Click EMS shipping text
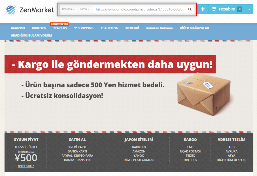Image resolution: width=257 pixels, height=176 pixels. 190,147
